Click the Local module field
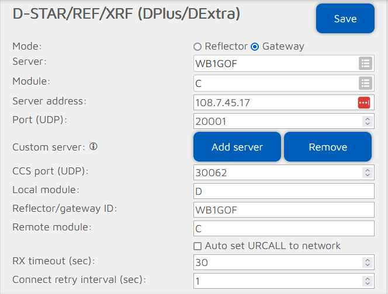The image size is (388, 294). (283, 191)
